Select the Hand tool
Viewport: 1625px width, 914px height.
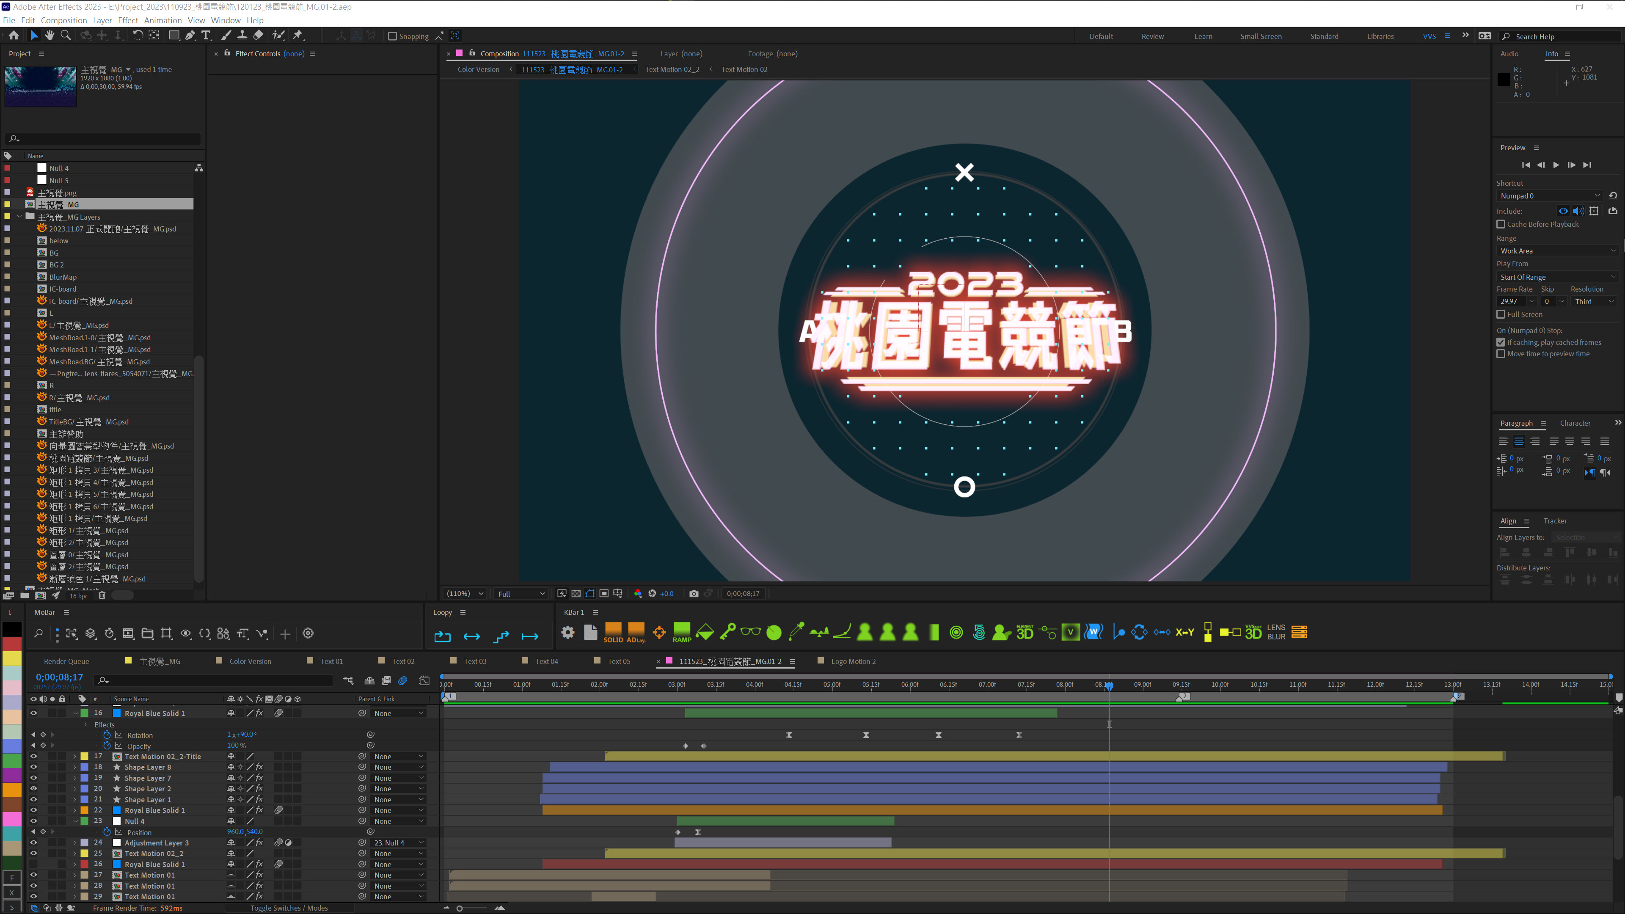[50, 36]
